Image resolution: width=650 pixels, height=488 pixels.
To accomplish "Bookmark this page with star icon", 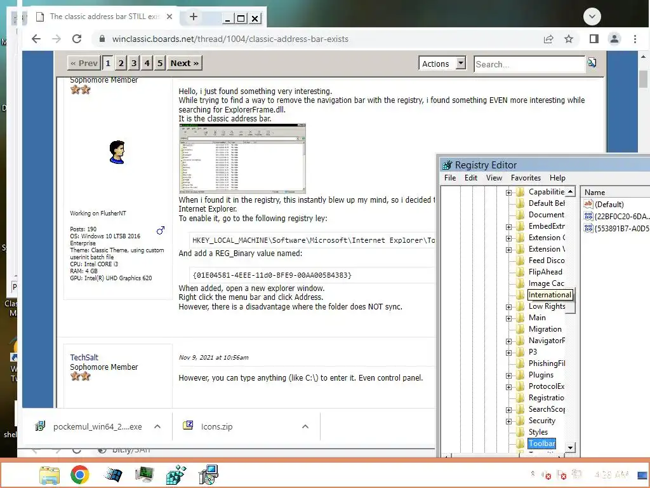I will coord(569,39).
